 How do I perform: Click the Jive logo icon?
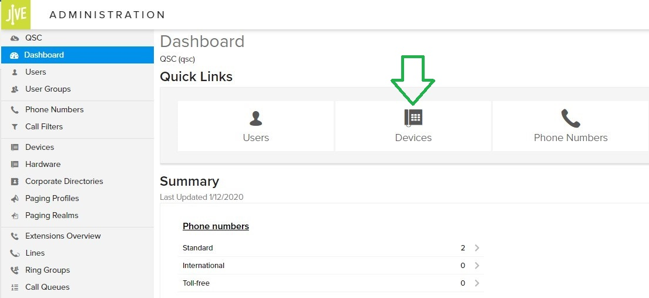click(x=16, y=14)
